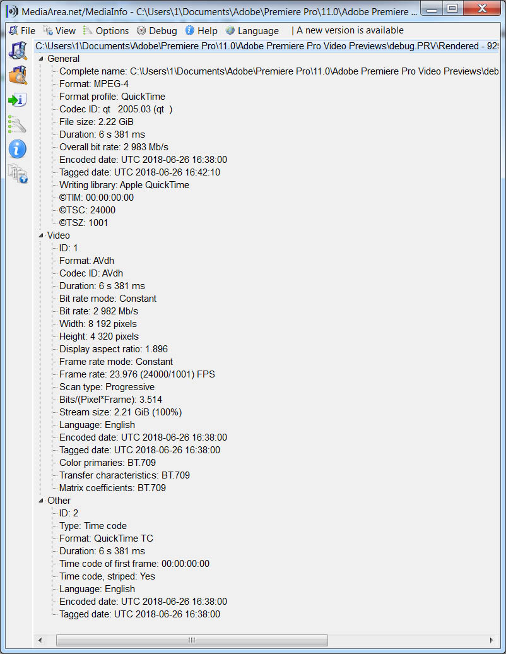Select 'Stream size: 2.21 GiB (100%)' row

click(x=121, y=412)
